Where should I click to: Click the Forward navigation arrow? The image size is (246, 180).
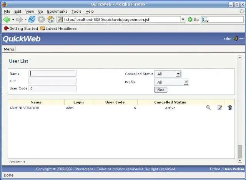point(20,20)
